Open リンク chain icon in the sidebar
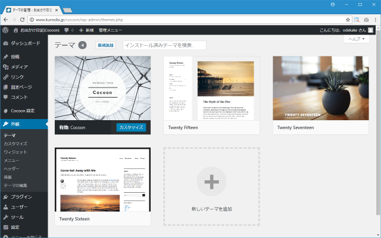Image resolution: width=381 pixels, height=238 pixels. point(5,77)
